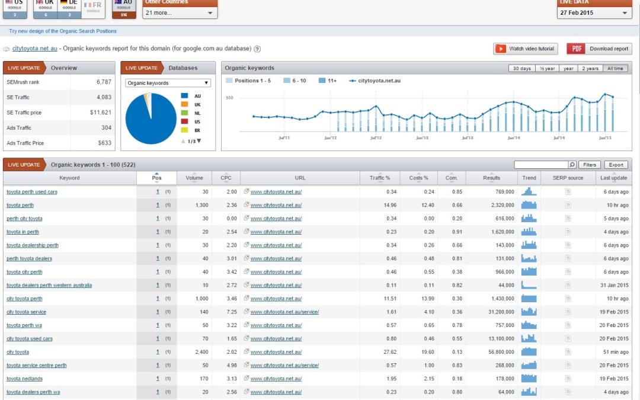
Task: Select the FR Google database flag
Action: [x=93, y=8]
